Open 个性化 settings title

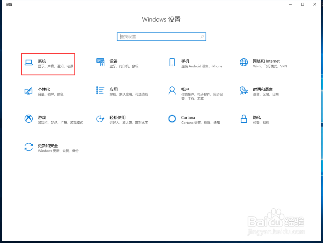[44, 89]
